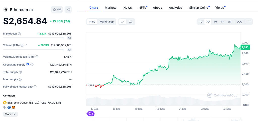Click the current price label 2,655
This screenshot has width=258, height=121.
(245, 47)
